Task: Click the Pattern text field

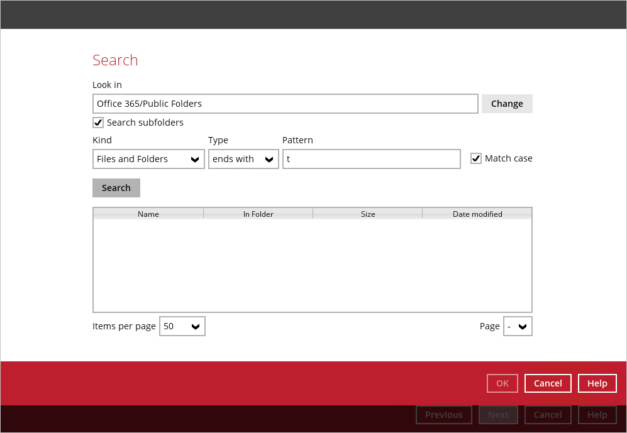Action: (x=371, y=159)
